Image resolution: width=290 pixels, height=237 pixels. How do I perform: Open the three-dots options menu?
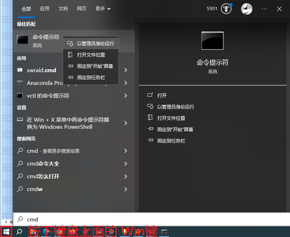264,9
